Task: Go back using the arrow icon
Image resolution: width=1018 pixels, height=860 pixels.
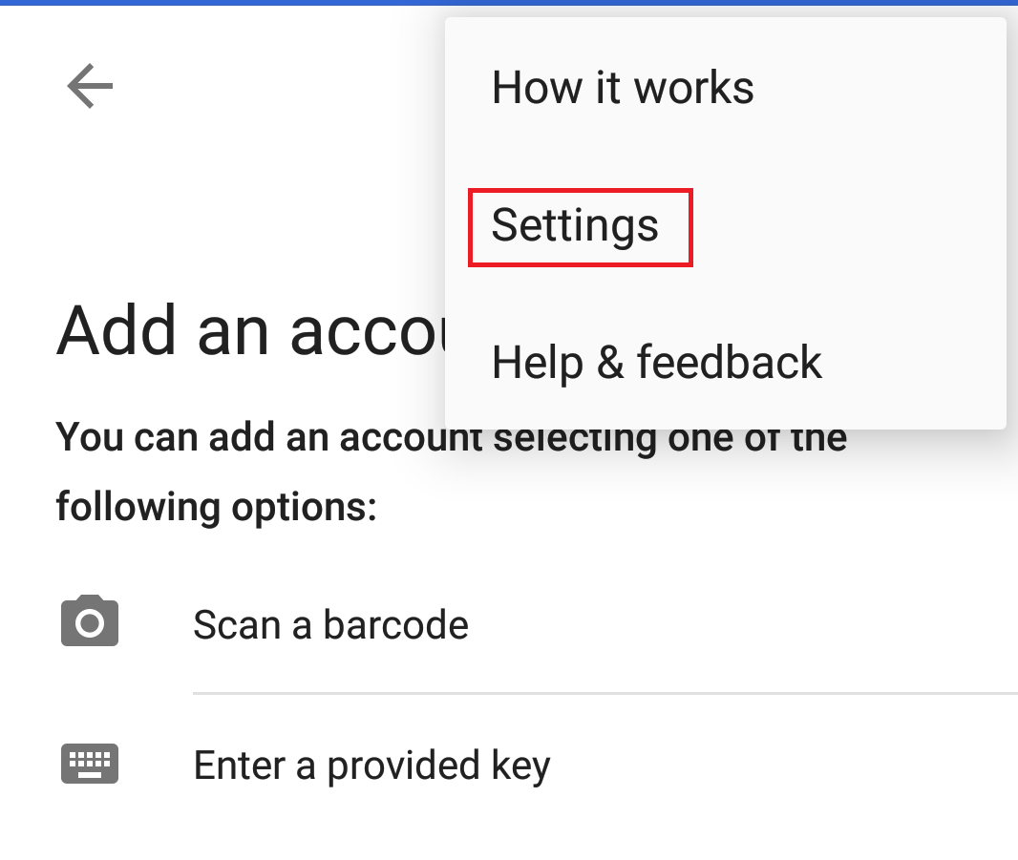Action: tap(90, 87)
